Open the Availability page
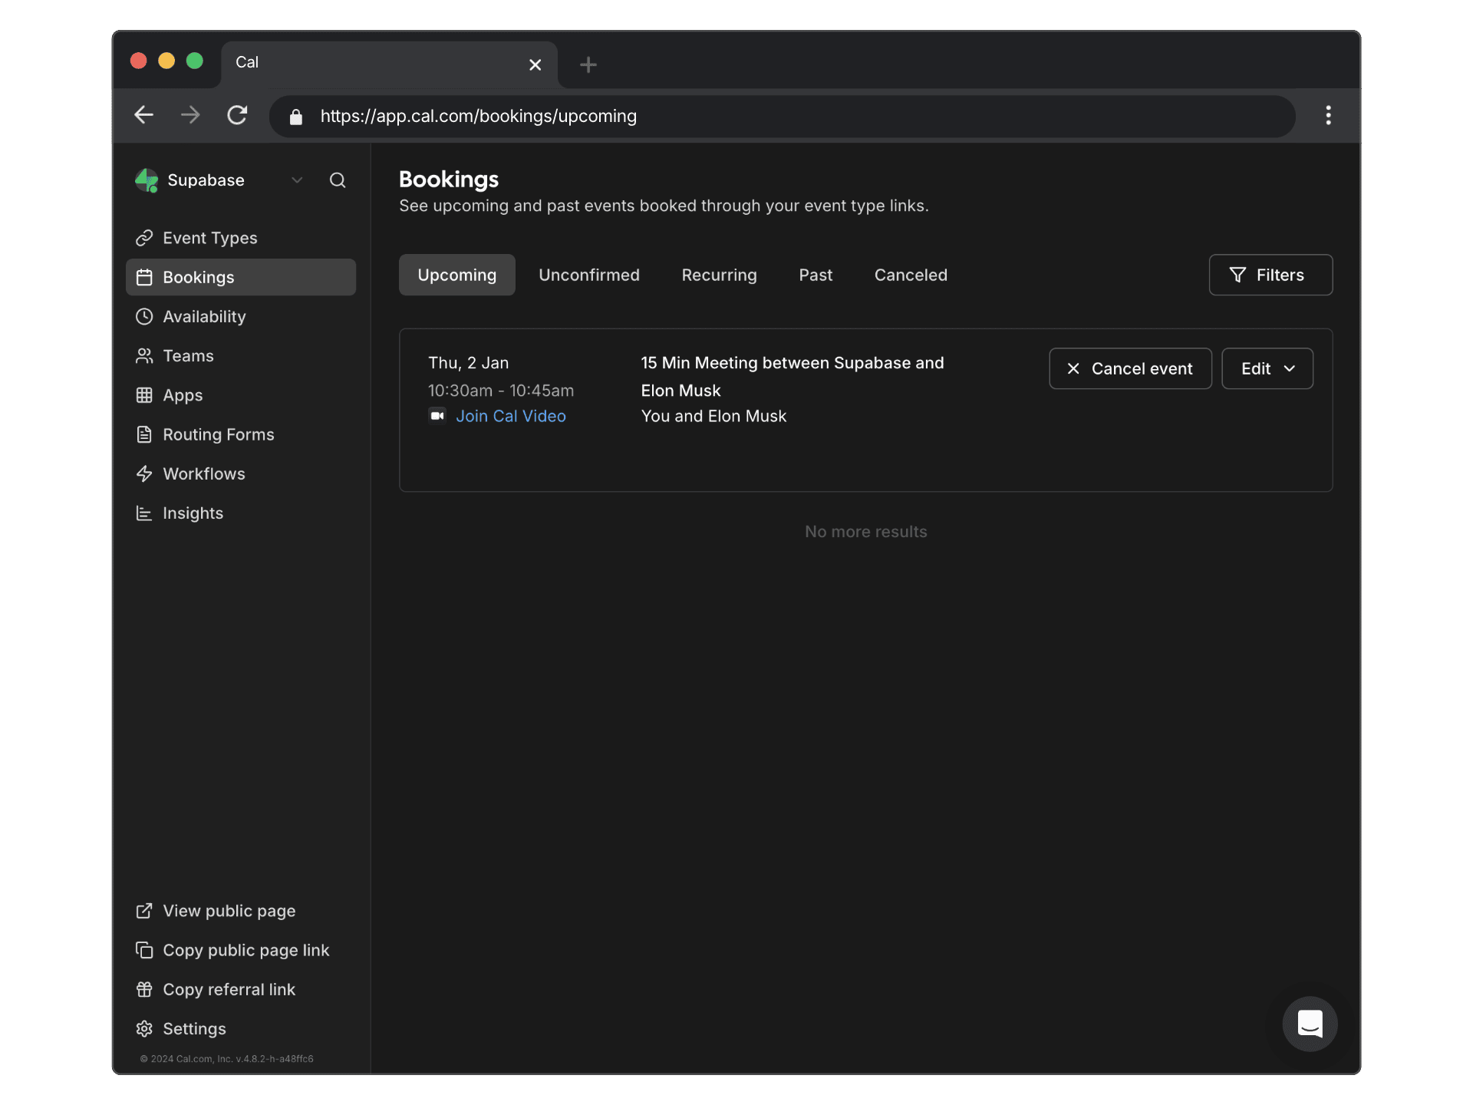This screenshot has width=1473, height=1105. (241, 316)
